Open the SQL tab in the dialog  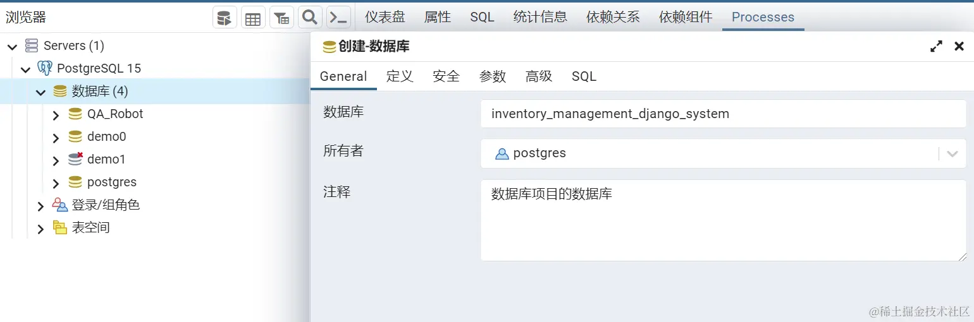(584, 76)
